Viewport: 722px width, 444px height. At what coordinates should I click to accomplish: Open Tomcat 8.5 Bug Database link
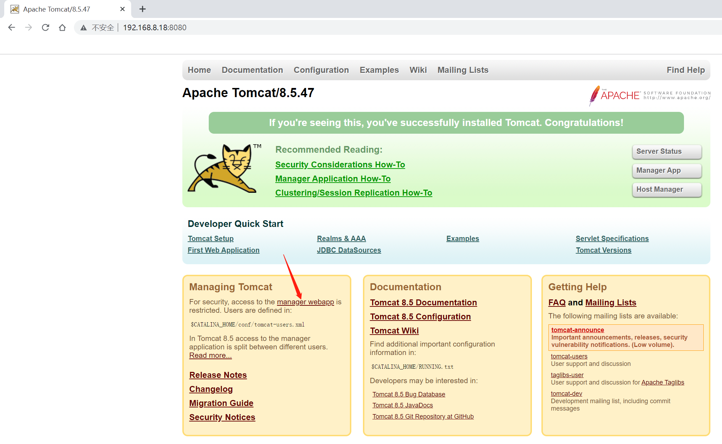[x=409, y=394]
